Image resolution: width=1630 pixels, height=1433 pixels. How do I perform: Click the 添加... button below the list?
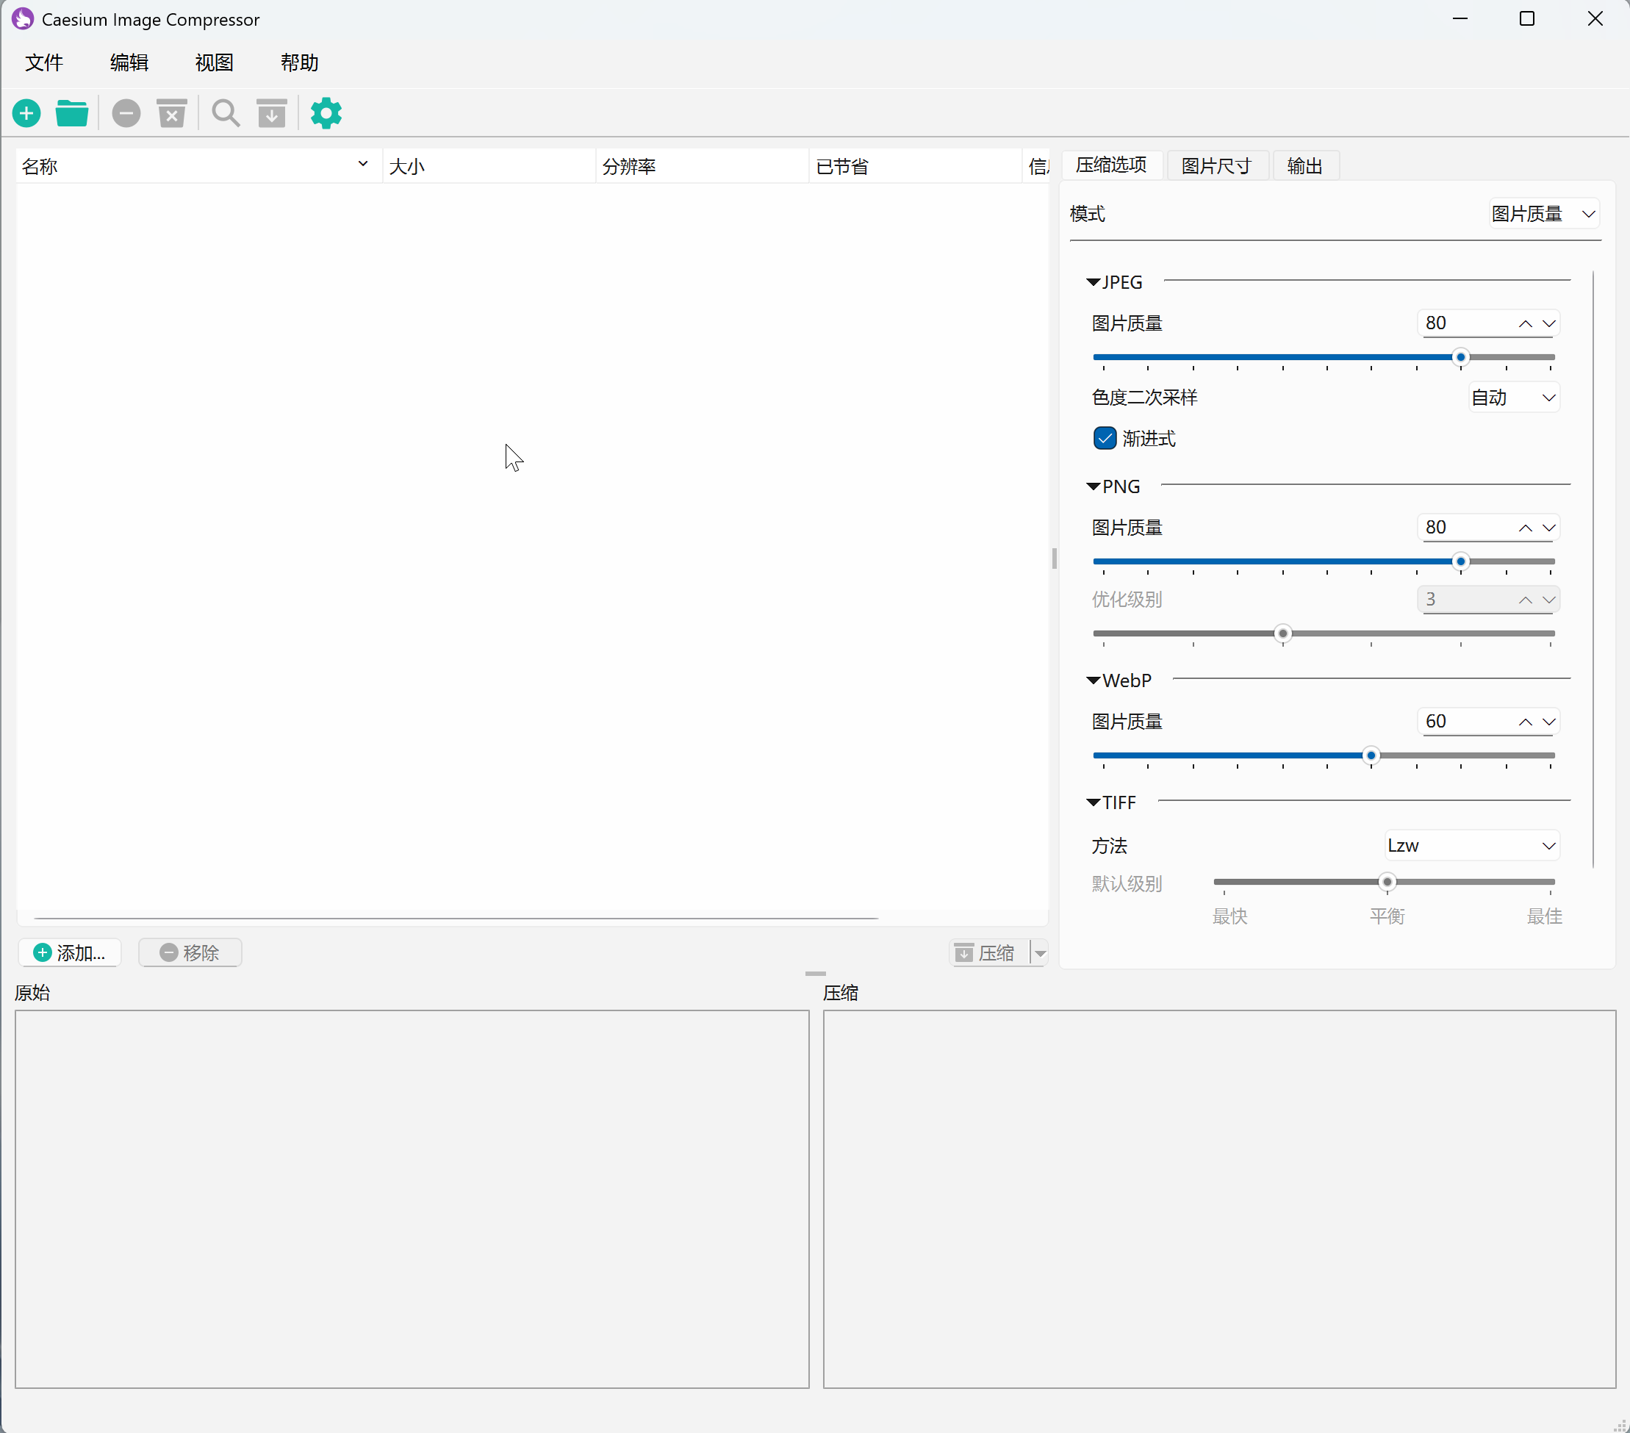click(x=70, y=952)
